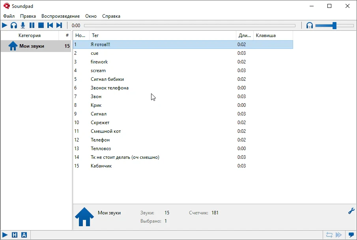Sort by the Но... number column header
Screen dimensions: 357x240
click(80, 35)
